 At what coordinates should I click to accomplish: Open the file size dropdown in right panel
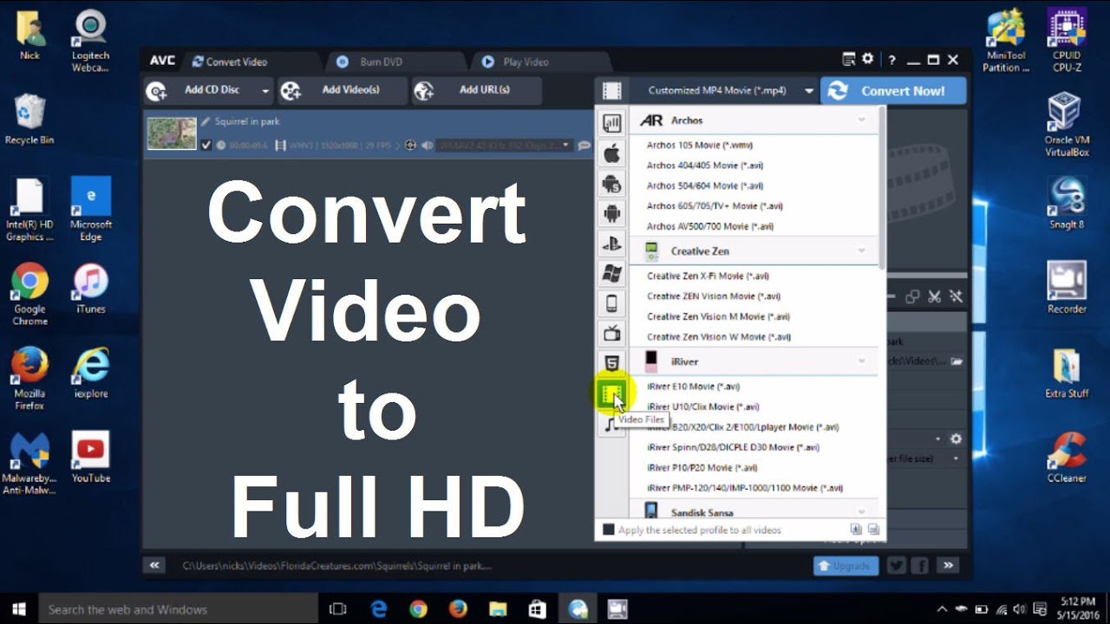click(957, 458)
